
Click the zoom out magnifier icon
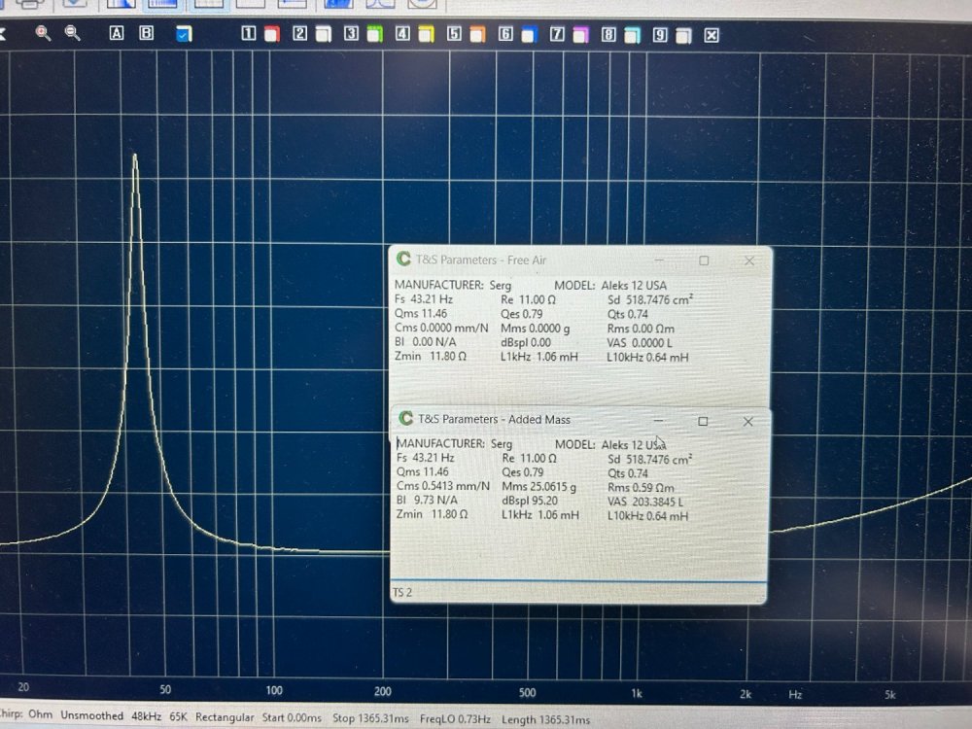point(72,33)
